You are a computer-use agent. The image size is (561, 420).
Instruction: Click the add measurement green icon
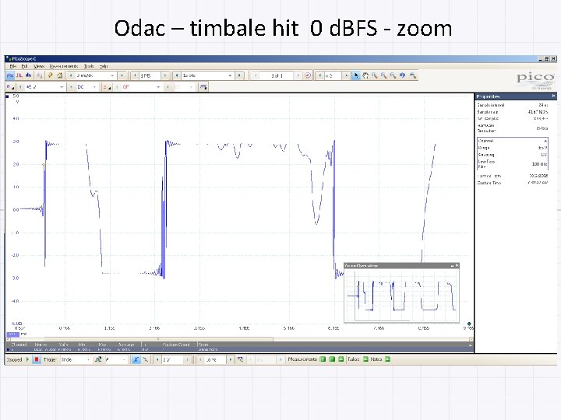coord(323,359)
